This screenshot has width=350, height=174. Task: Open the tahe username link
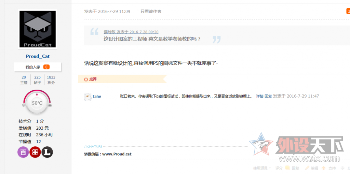pyautogui.click(x=97, y=97)
